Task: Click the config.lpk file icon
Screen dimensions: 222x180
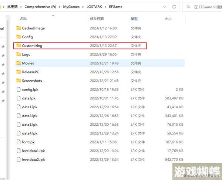Action: point(18,89)
